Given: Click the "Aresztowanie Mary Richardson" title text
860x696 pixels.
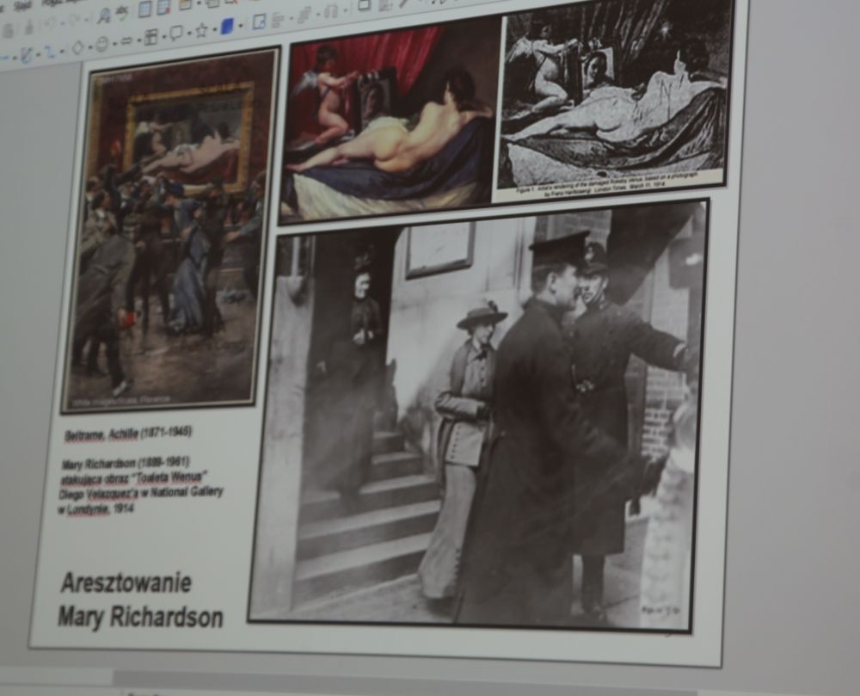Looking at the screenshot, I should pyautogui.click(x=139, y=600).
